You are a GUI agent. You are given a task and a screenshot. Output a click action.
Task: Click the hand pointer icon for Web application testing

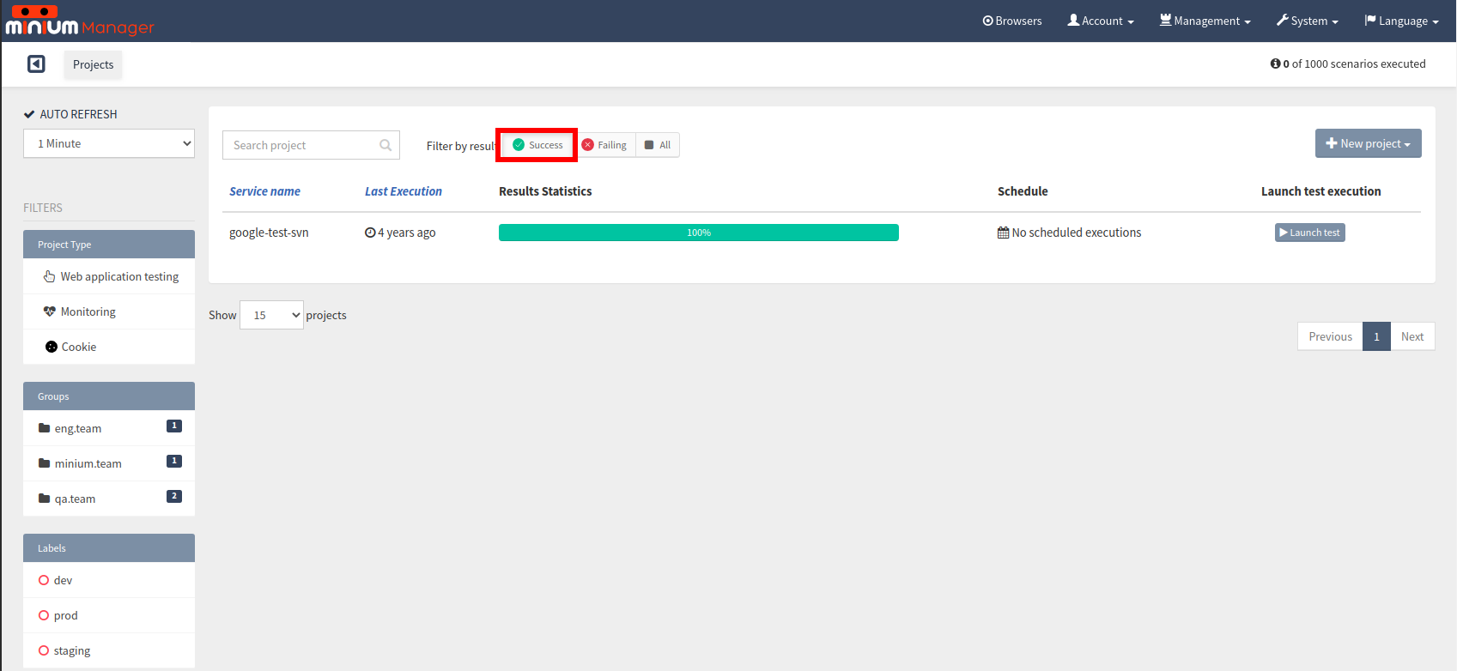[50, 276]
